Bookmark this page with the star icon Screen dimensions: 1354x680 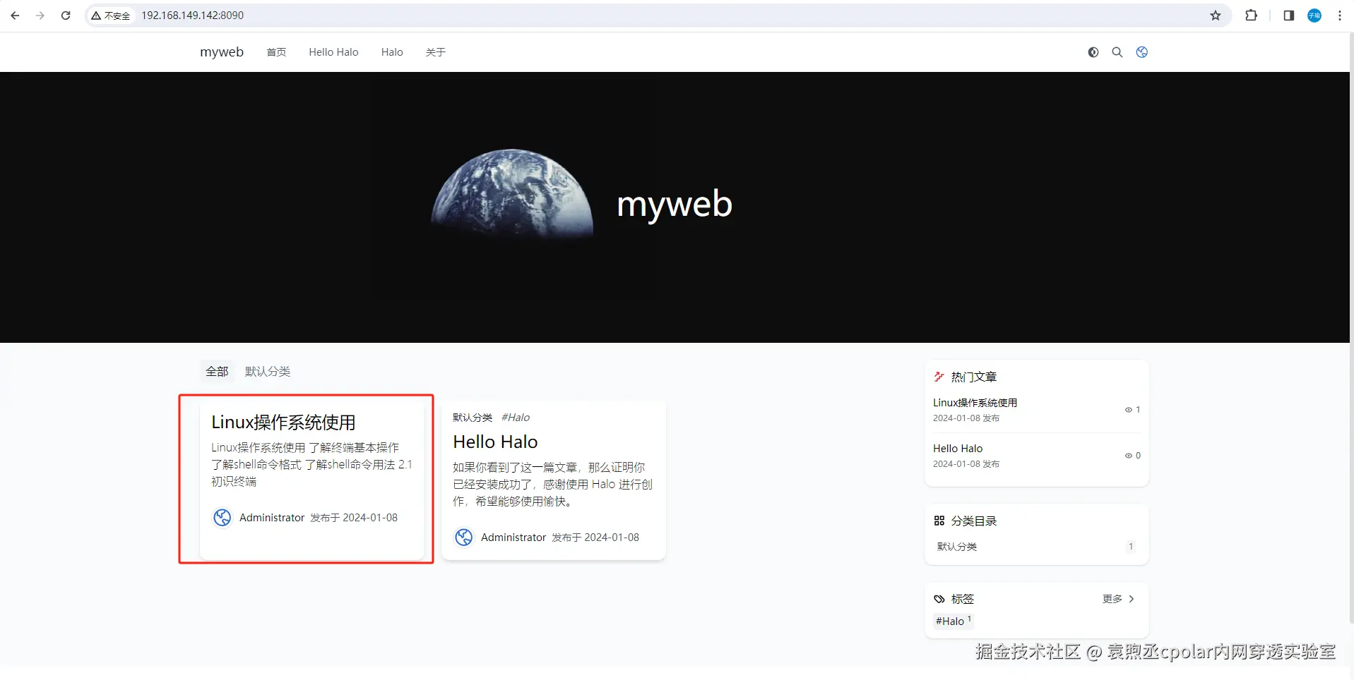tap(1216, 16)
